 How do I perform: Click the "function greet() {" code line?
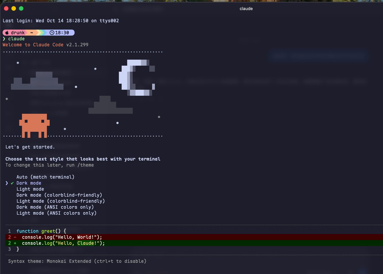click(41, 231)
